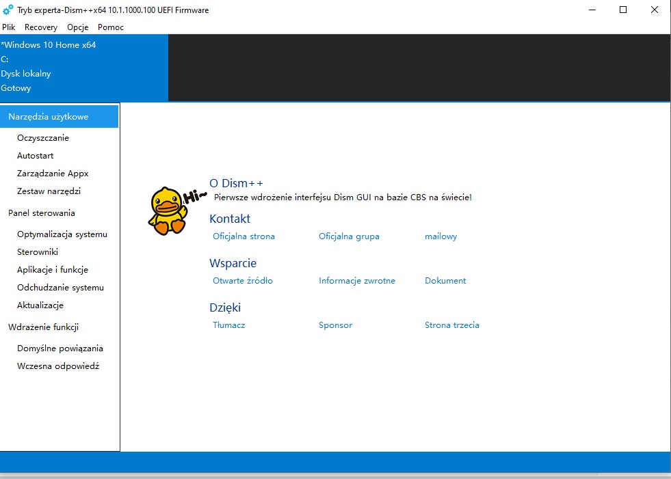Click the Tłumacz link

pos(229,325)
